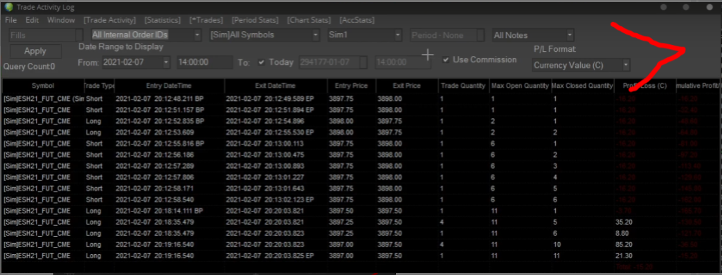
Task: Click the globe icon in the title bar
Action: pos(8,7)
